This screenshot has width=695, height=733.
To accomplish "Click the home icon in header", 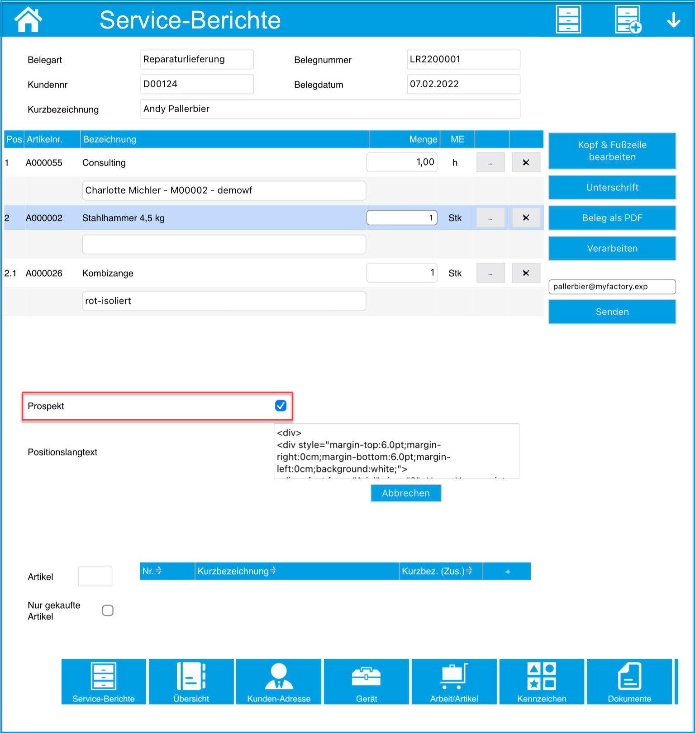I will coord(28,20).
